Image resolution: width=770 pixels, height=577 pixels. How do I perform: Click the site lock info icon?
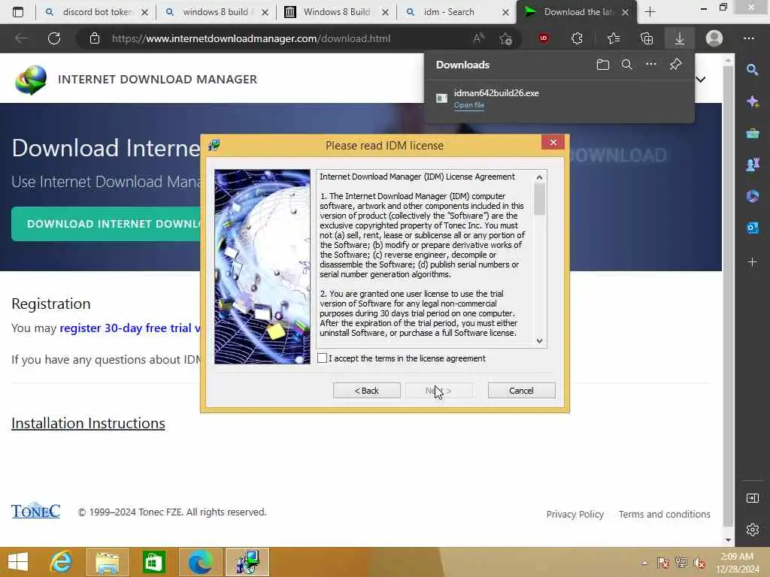coord(95,38)
